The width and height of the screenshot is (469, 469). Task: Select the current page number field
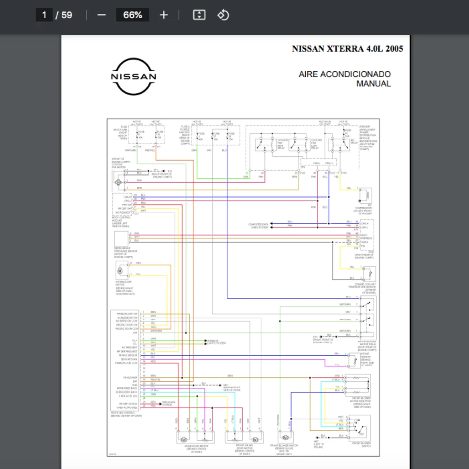44,15
